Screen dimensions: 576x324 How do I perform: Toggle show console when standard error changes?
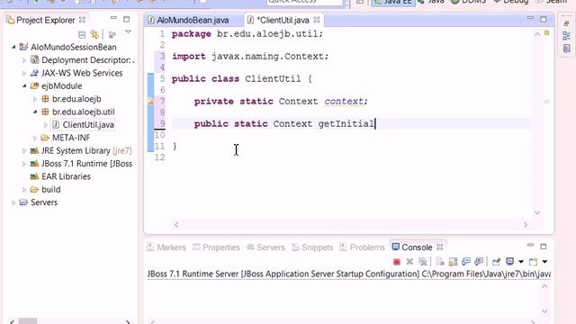click(x=479, y=262)
